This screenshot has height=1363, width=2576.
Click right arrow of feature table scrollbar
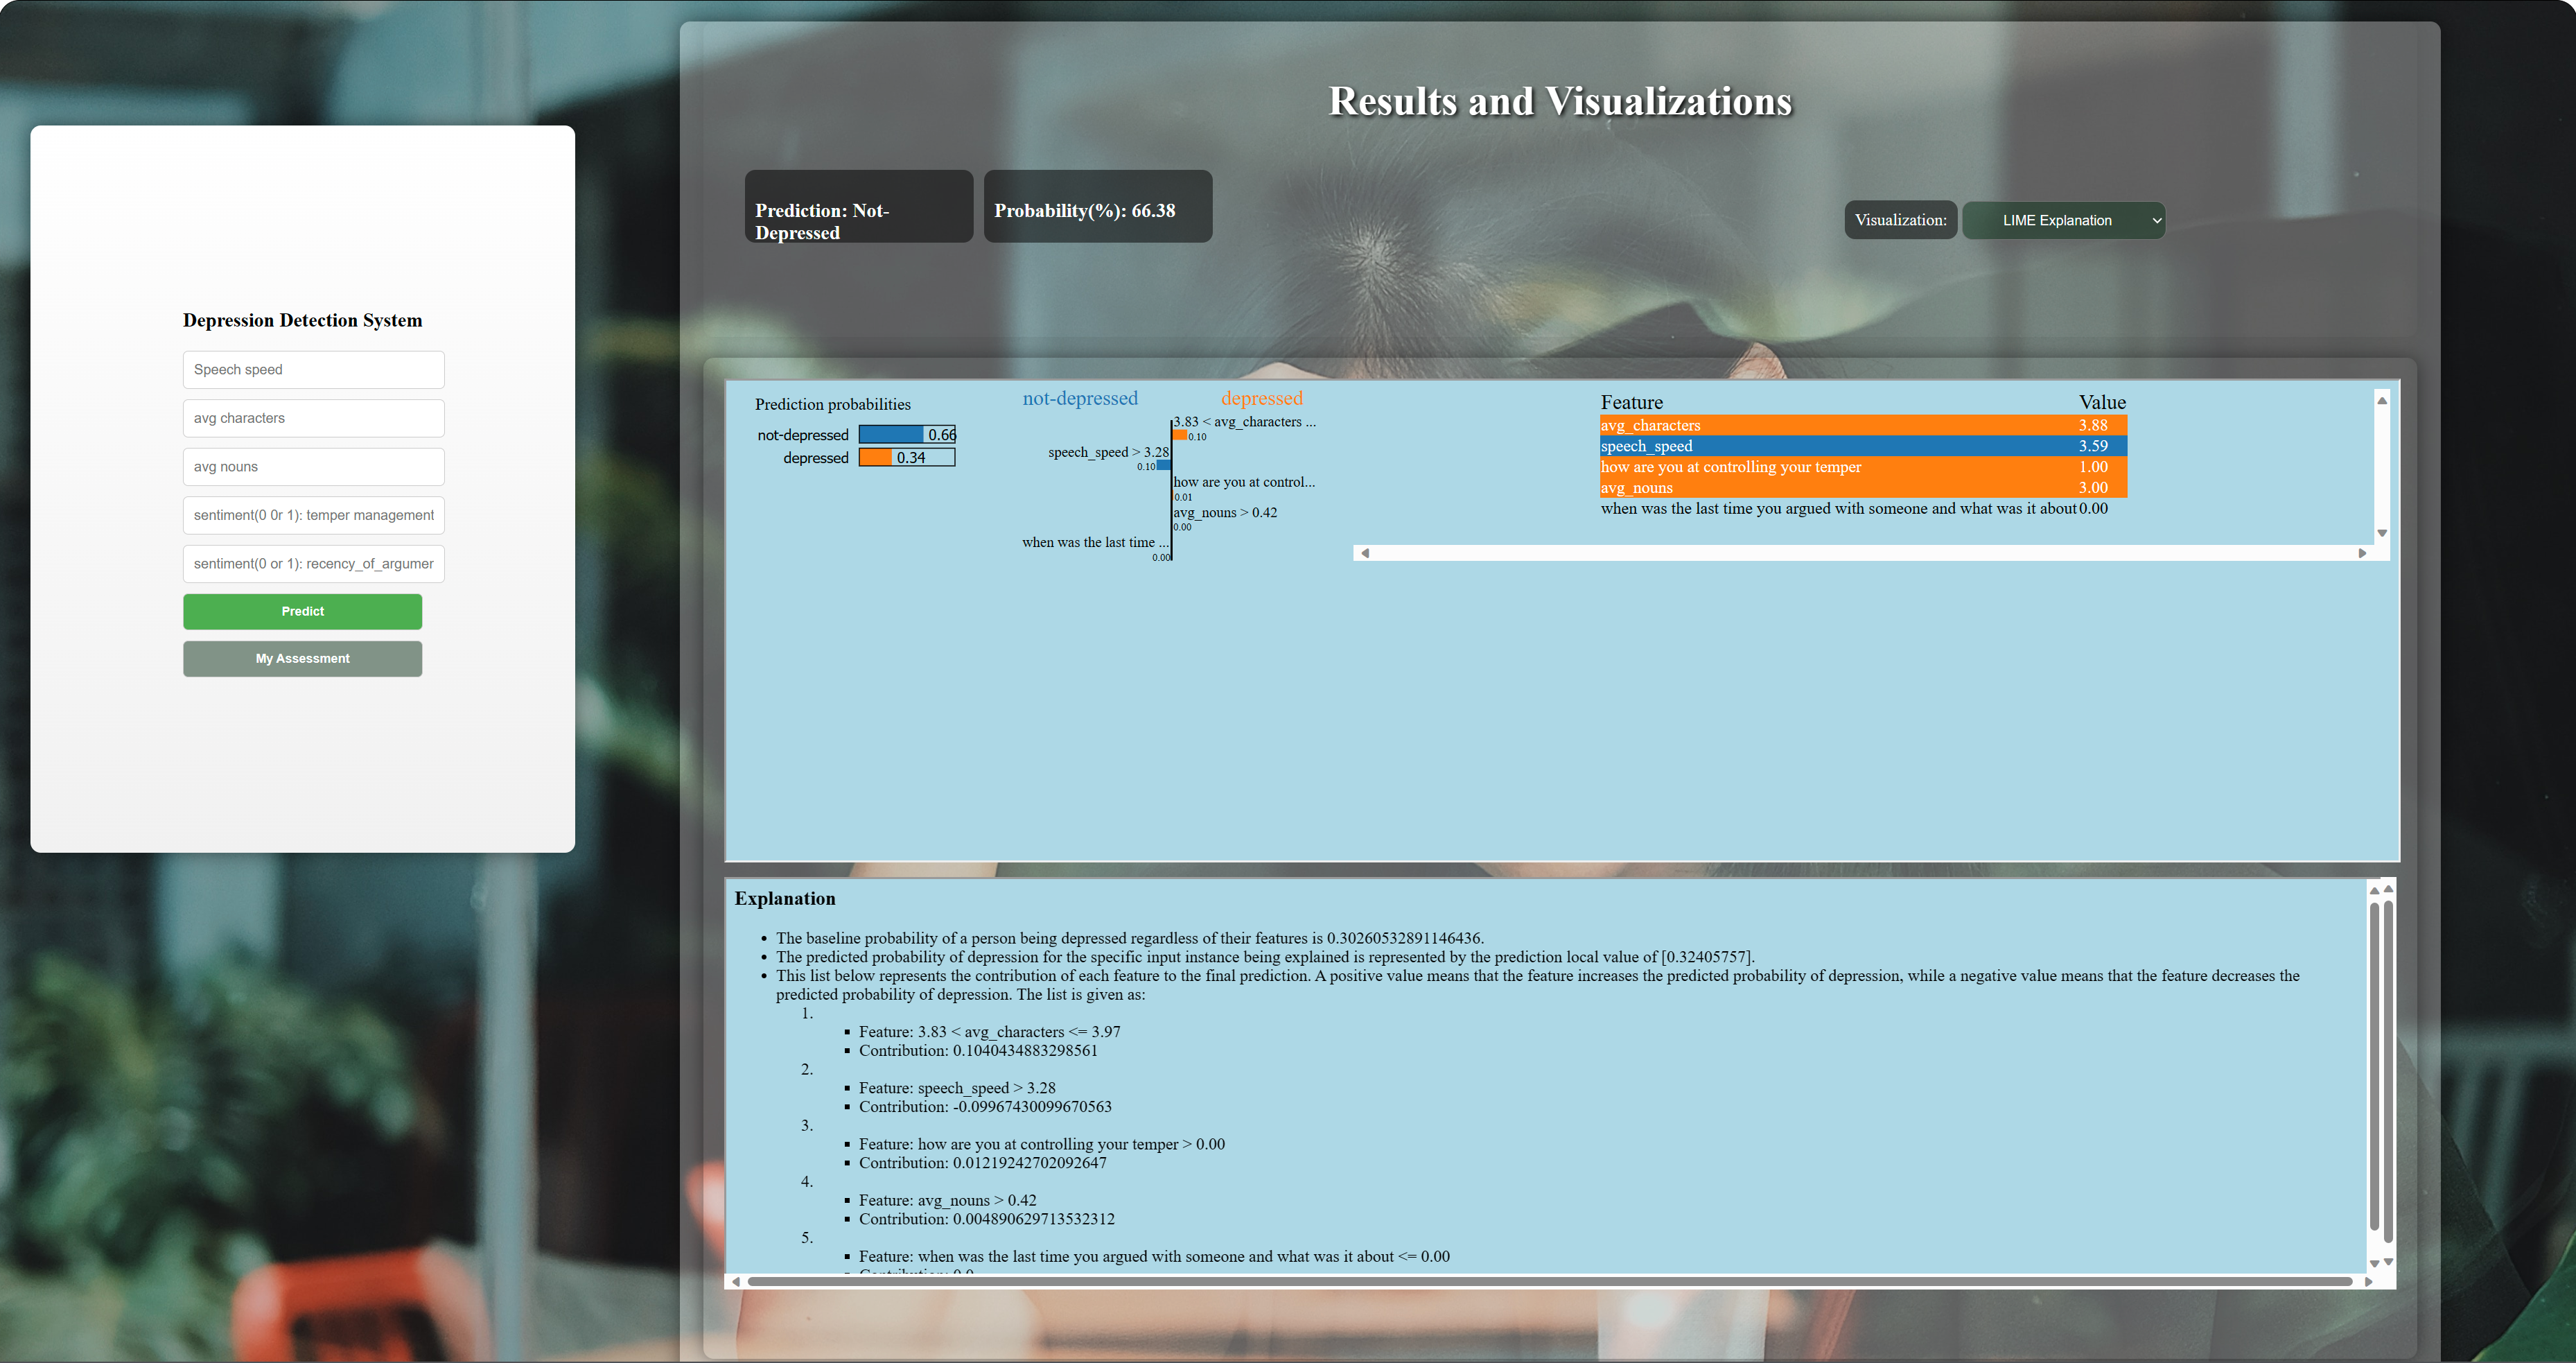point(2362,553)
